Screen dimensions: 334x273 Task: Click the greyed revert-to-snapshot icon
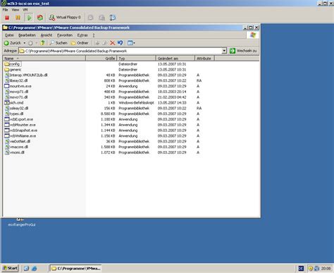pos(101,18)
